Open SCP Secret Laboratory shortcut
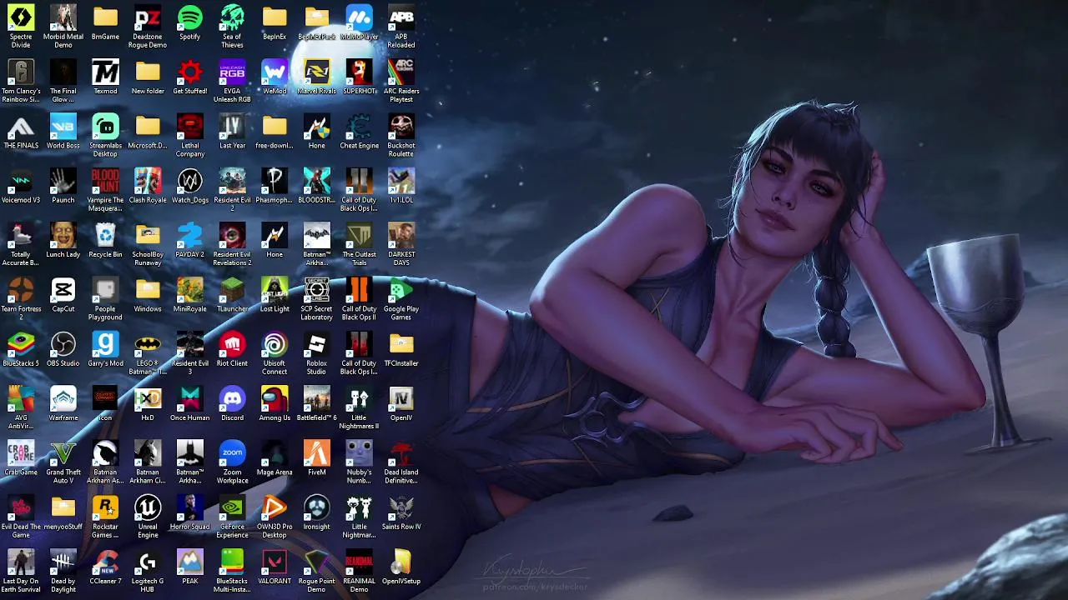 pos(317,290)
